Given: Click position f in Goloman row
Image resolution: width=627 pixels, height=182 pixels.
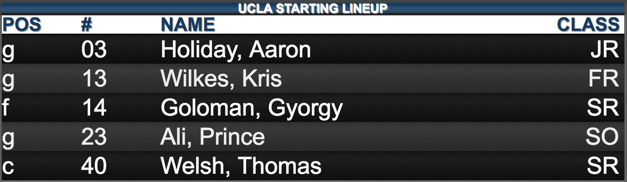Looking at the screenshot, I should tap(5, 108).
